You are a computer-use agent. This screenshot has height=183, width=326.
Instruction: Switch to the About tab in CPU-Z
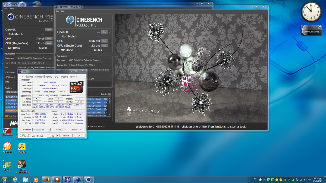[73, 77]
